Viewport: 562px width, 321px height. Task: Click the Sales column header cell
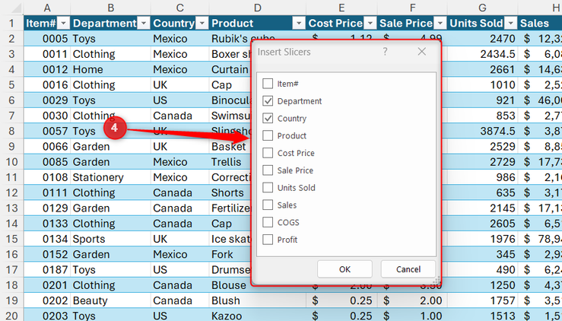(x=540, y=24)
